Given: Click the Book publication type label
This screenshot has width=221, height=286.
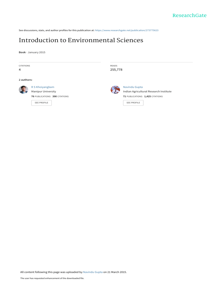Looking at the screenshot, I should click(x=22, y=52).
